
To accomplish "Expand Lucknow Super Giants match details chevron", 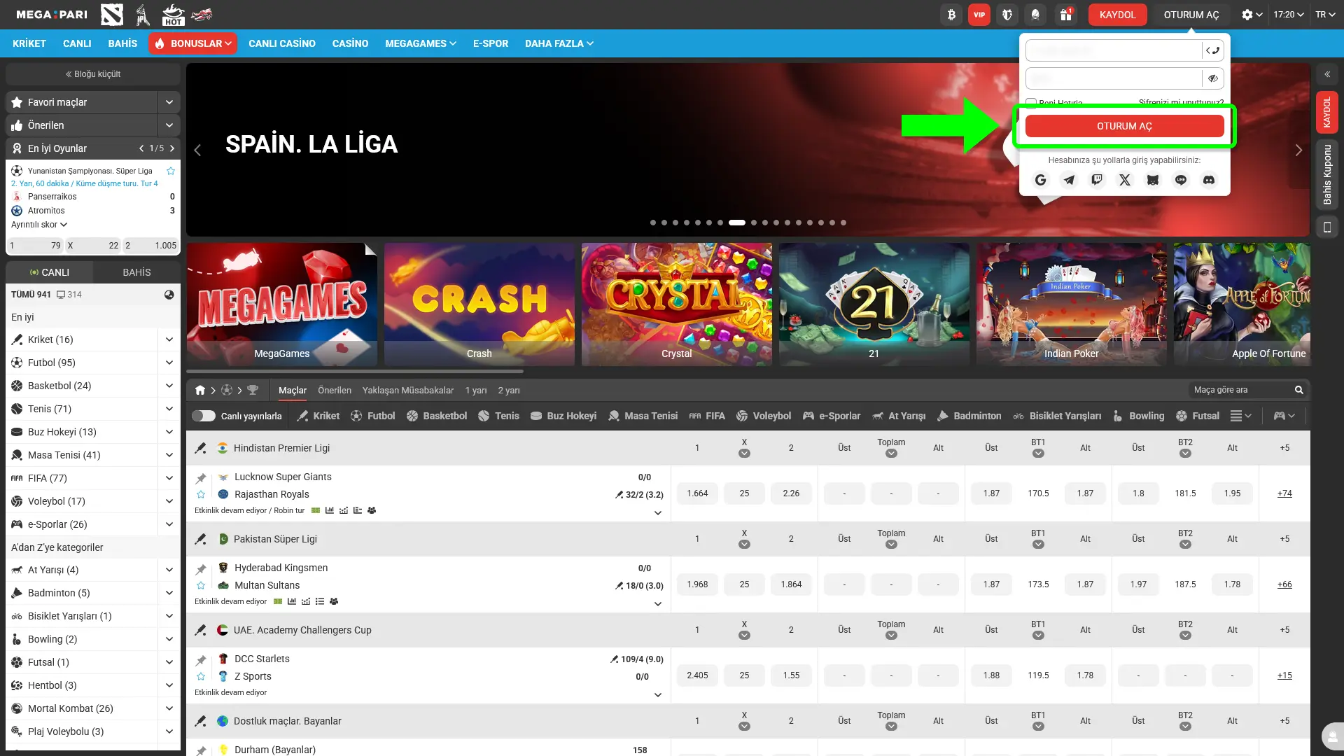I will (x=657, y=512).
